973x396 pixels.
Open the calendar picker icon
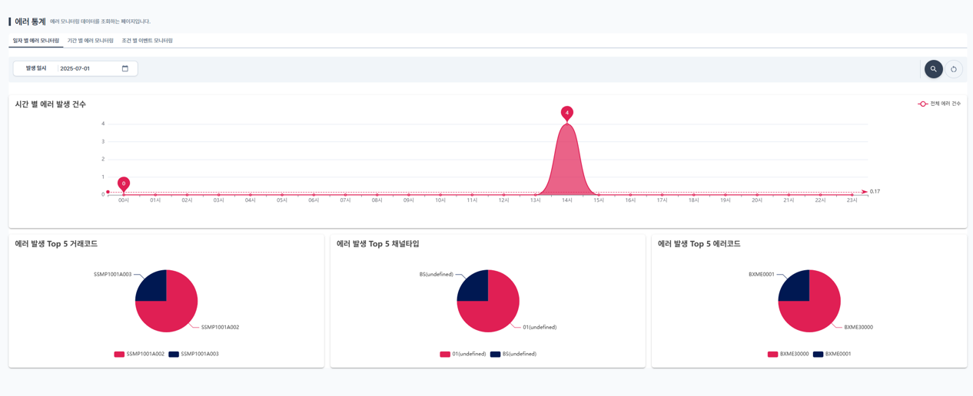point(125,68)
